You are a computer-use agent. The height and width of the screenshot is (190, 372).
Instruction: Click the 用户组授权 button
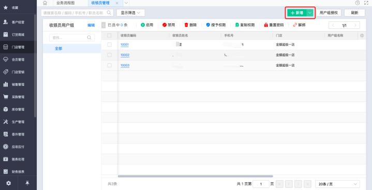[329, 12]
